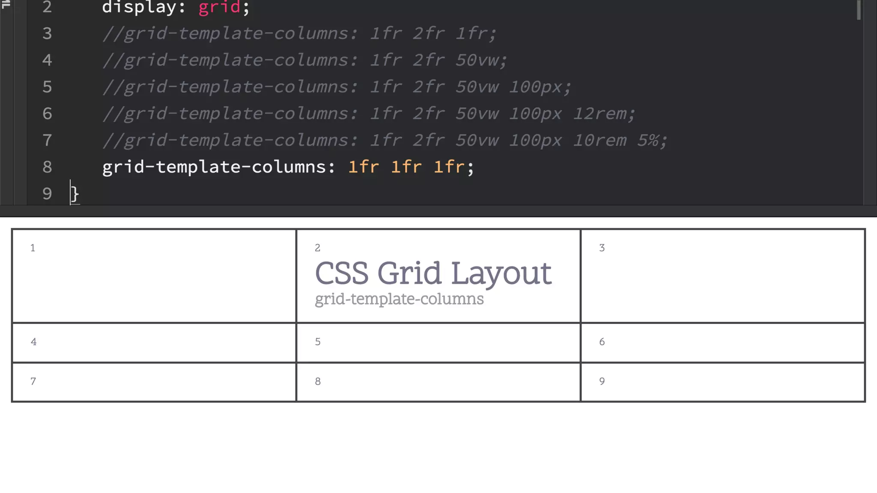Click grid cell number 6
The image size is (877, 493).
coord(722,343)
